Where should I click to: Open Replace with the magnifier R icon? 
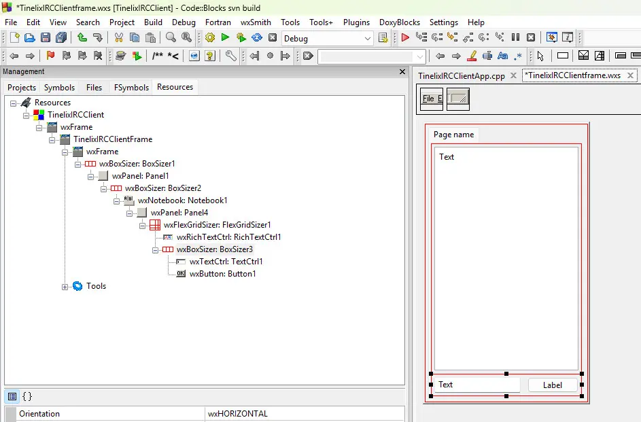186,37
